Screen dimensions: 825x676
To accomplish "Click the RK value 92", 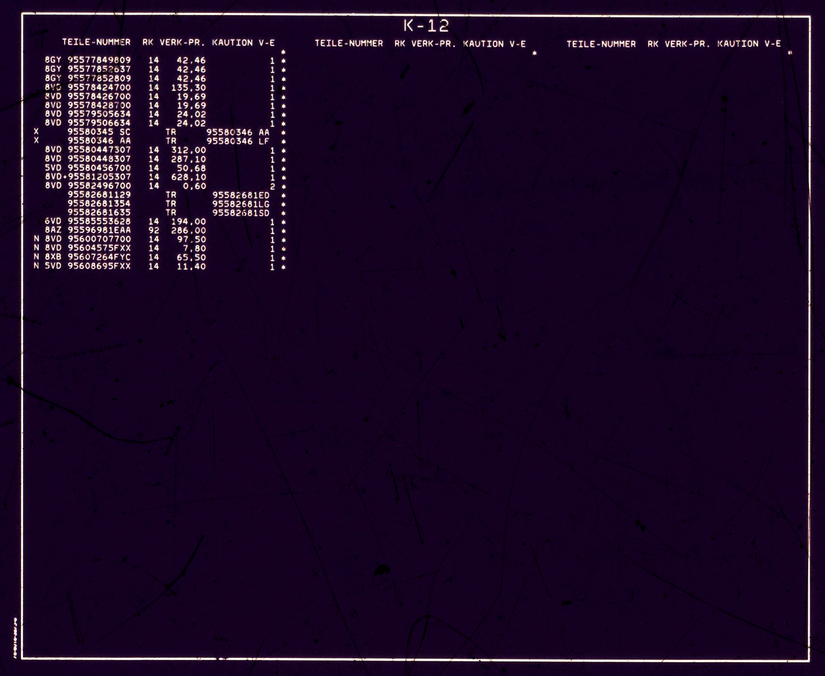I will 154,230.
